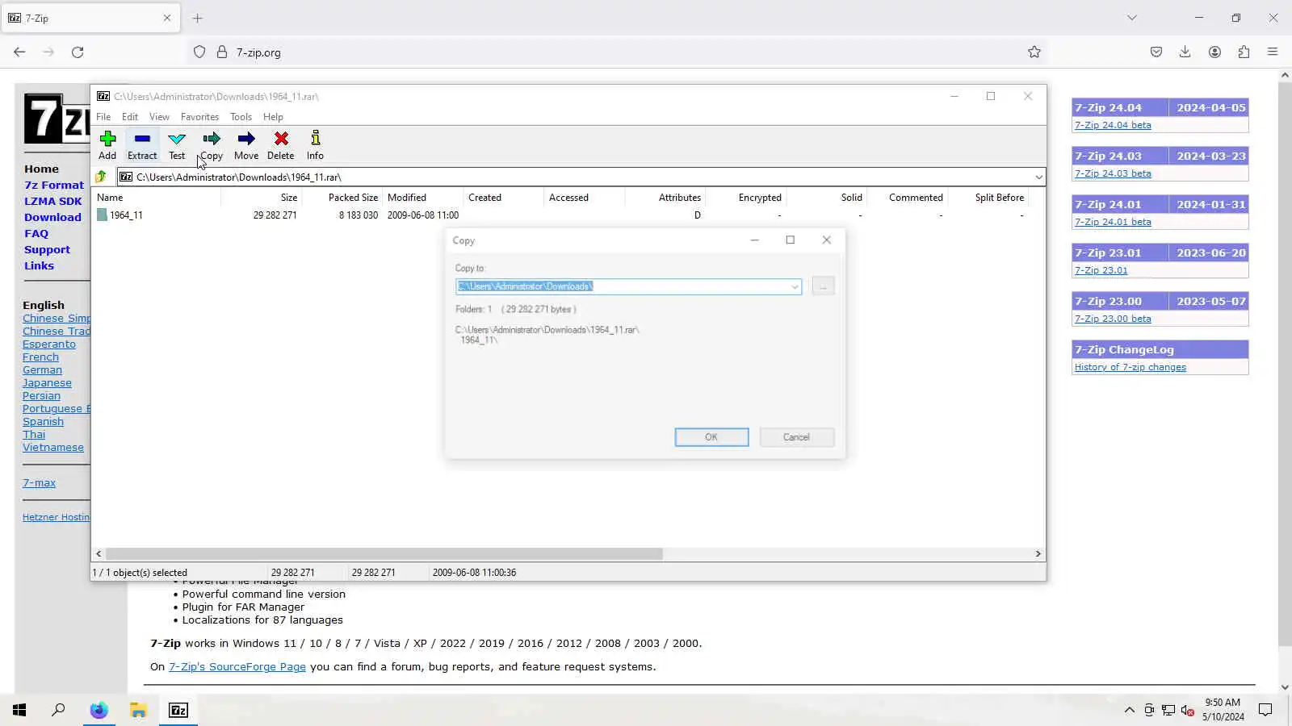Open Firefox downloads icon
The height and width of the screenshot is (726, 1292).
coord(1185,52)
